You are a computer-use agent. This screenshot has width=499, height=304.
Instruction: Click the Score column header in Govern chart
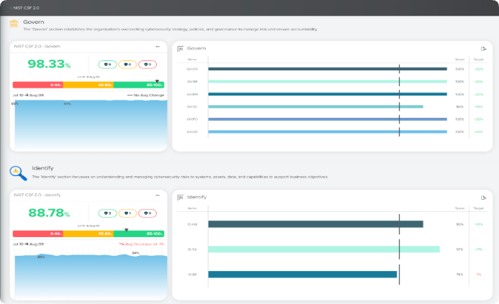coord(459,60)
